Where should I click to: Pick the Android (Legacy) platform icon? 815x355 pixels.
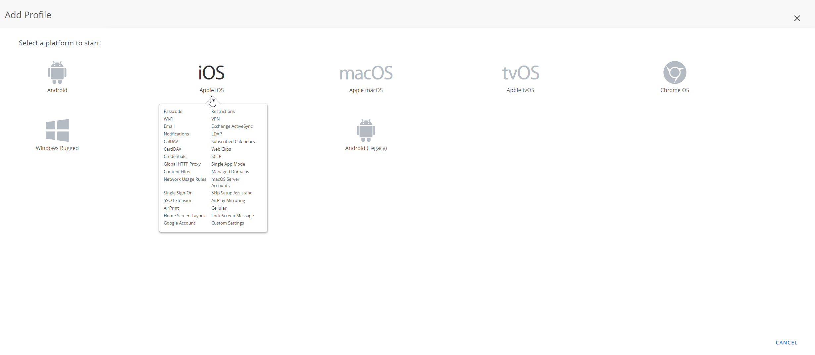(x=366, y=130)
